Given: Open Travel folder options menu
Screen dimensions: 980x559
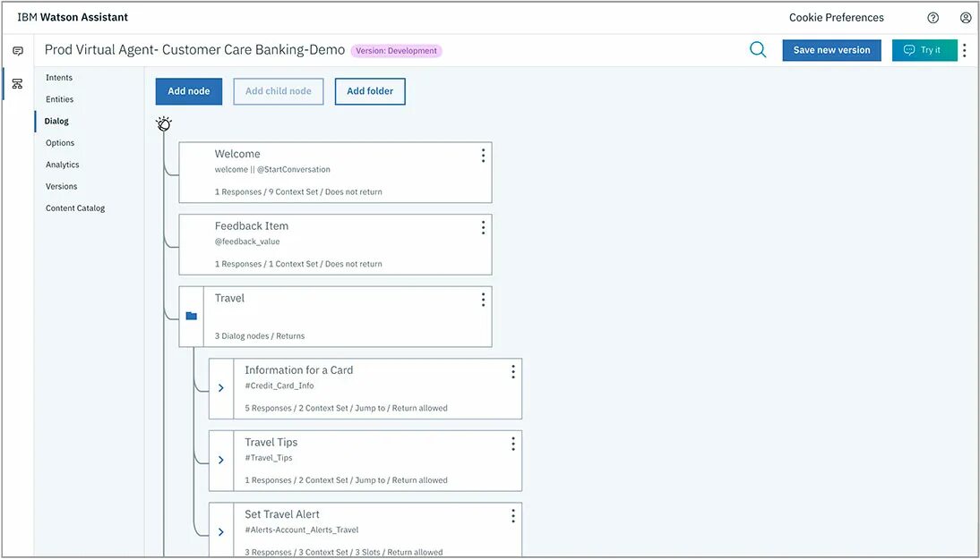Looking at the screenshot, I should (x=483, y=300).
